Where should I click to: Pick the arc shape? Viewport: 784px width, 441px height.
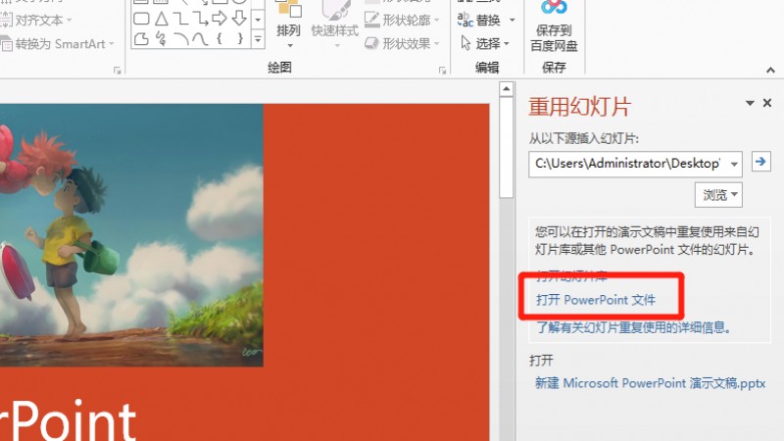pos(181,39)
